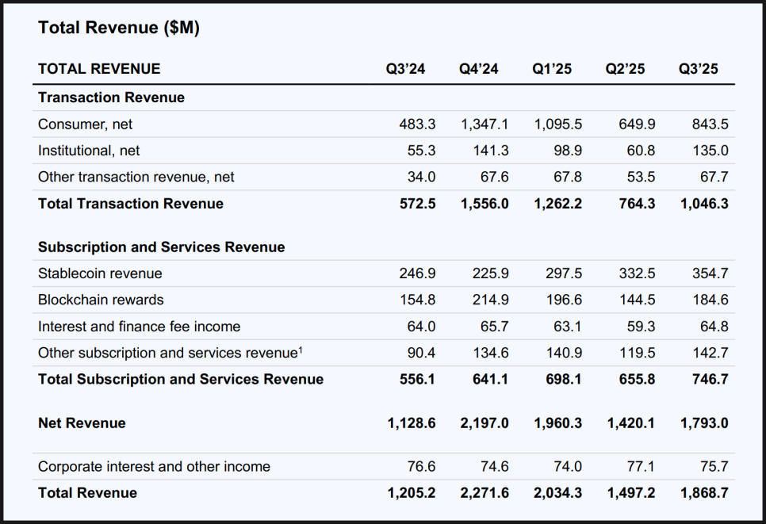Click the 'Net Revenue' row label
The height and width of the screenshot is (524, 766).
tap(82, 423)
